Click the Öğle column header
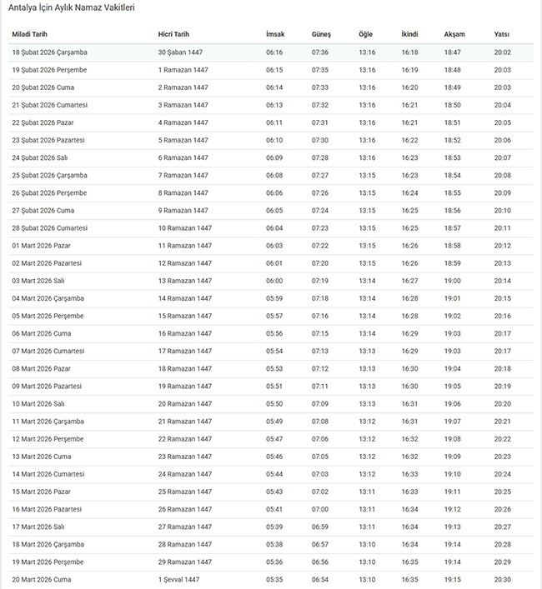 pos(365,34)
